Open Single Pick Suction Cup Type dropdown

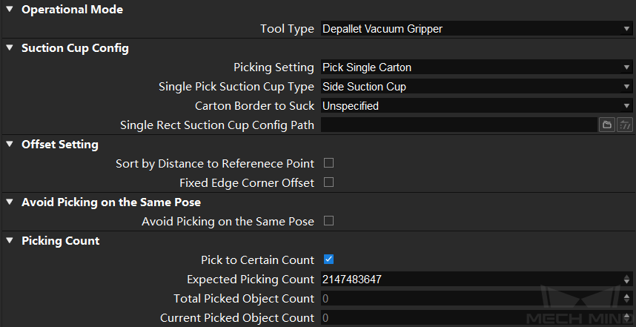(477, 87)
